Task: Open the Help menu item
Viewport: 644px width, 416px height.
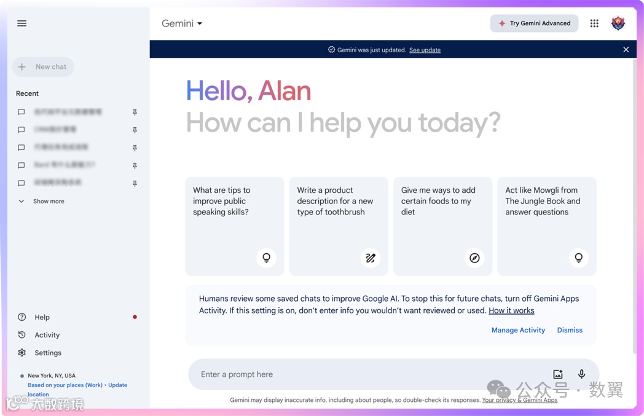Action: (x=42, y=317)
